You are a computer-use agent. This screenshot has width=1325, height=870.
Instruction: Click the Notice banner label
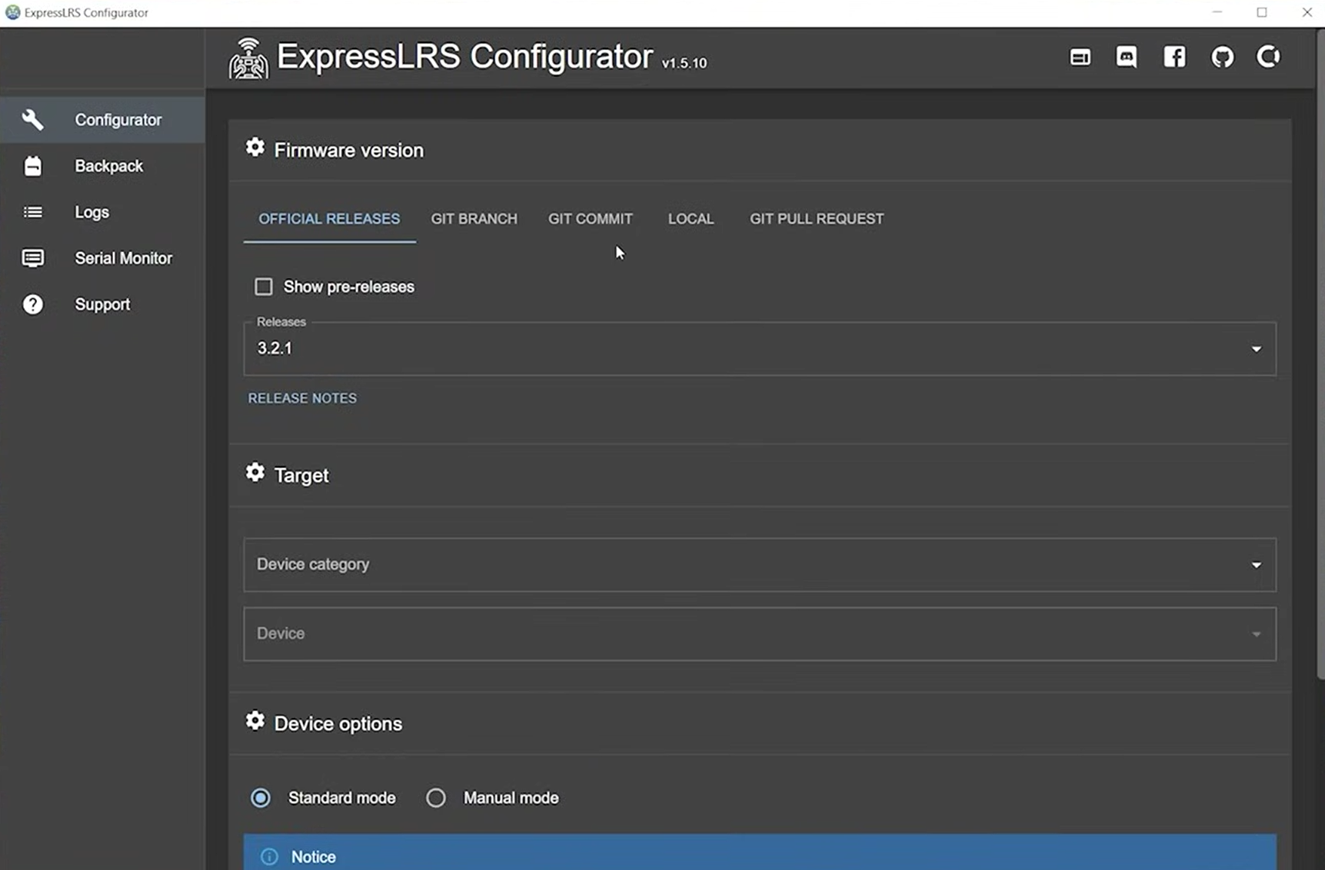[x=314, y=857]
